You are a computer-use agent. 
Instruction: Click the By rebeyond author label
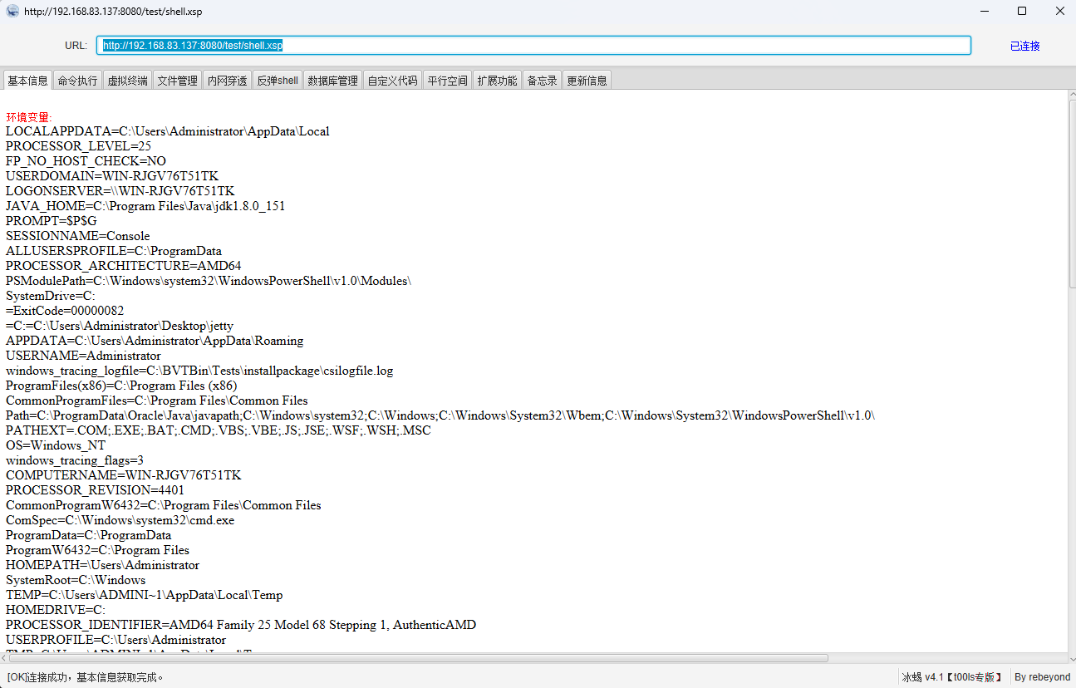click(1042, 677)
